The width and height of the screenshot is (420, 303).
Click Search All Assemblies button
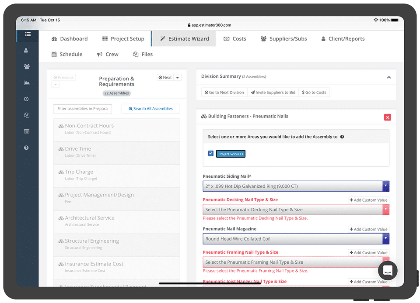tap(151, 109)
